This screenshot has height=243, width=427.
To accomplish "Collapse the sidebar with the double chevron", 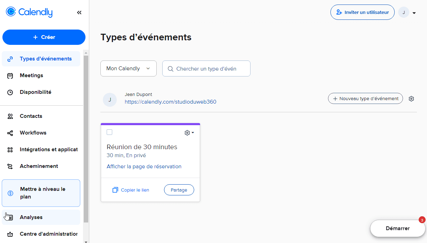I will (79, 12).
